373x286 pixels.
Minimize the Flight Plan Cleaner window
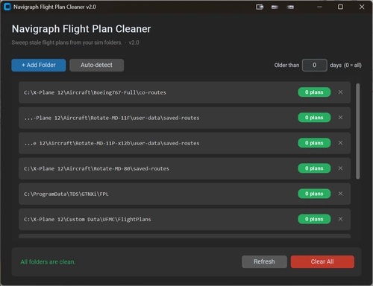319,7
